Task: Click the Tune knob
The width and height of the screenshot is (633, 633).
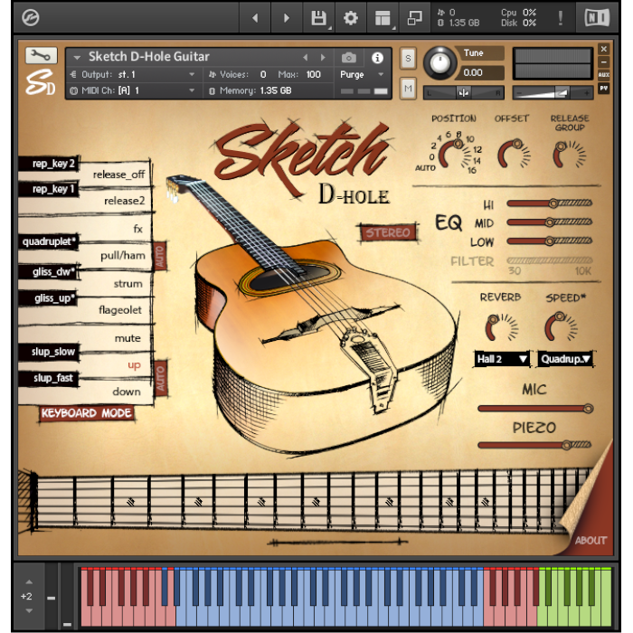Action: coord(439,63)
